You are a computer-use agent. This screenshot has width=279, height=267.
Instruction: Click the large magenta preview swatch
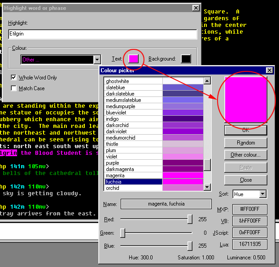click(246, 100)
